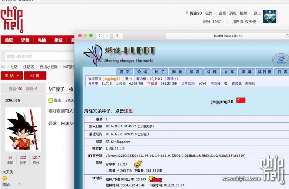
Task: Click the Goku avatar of zzhujian
Action: coord(23,129)
